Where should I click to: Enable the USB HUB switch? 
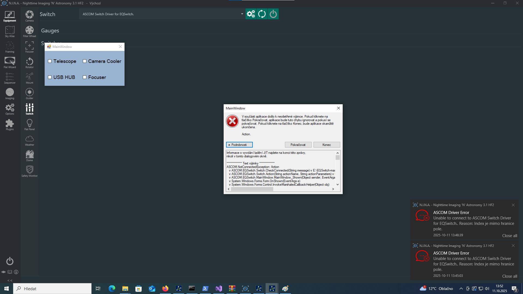click(50, 77)
